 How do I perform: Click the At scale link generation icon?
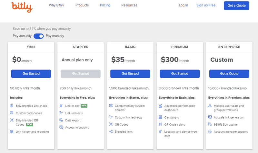210,117
